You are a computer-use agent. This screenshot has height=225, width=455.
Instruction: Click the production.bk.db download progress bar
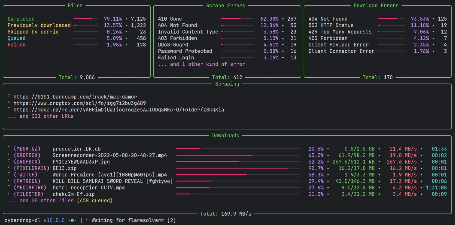pos(238,149)
